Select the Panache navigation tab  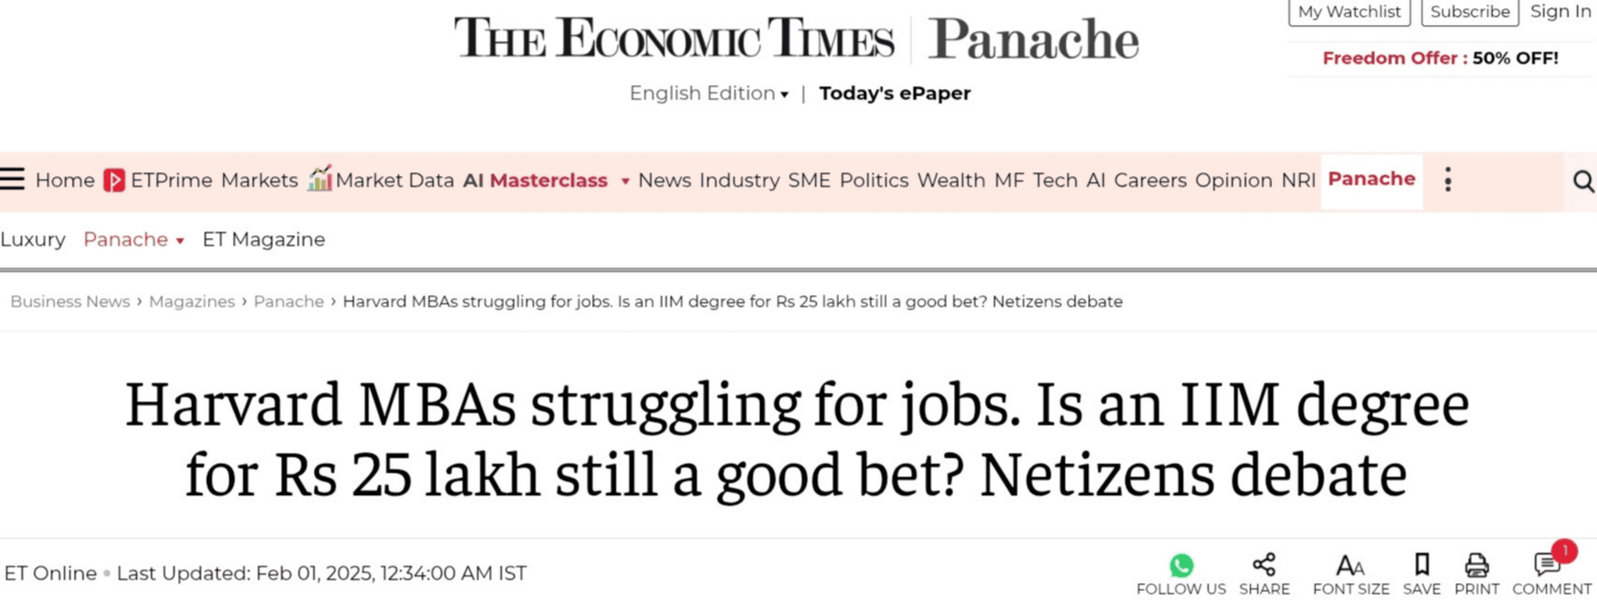(1371, 179)
